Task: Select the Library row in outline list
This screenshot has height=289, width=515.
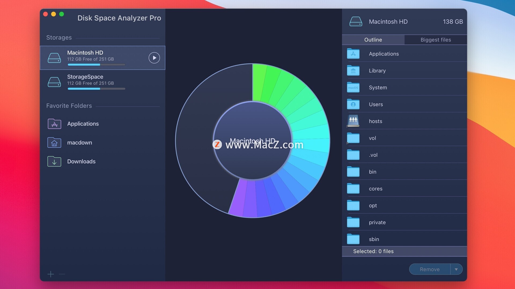Action: pos(404,71)
